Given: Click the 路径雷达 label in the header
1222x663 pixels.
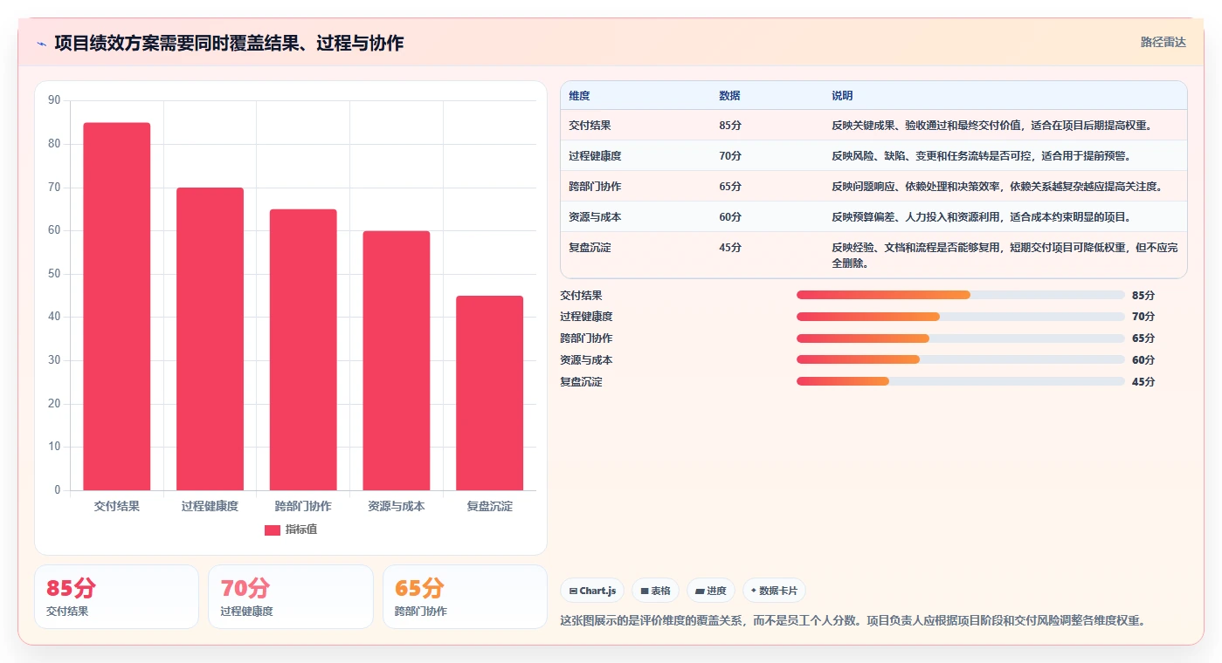Looking at the screenshot, I should (1163, 42).
